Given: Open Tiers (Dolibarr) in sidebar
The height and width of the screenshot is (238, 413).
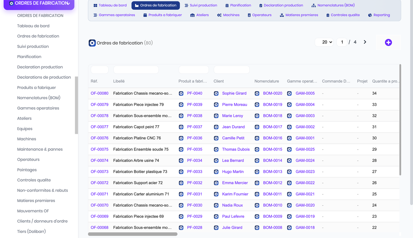Looking at the screenshot, I should coord(31,231).
